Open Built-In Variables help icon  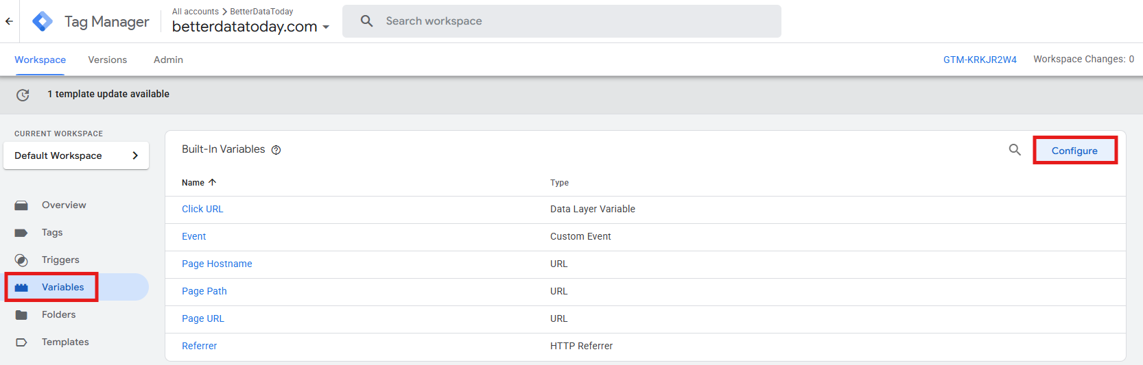point(276,150)
